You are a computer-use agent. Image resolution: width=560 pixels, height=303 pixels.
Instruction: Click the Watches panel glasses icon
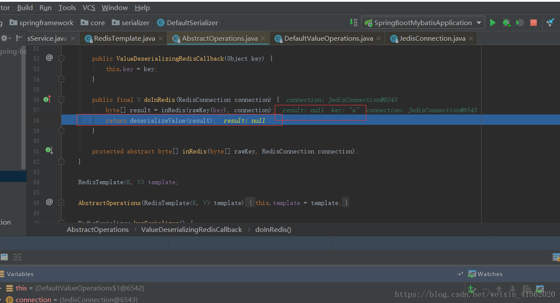pos(472,274)
